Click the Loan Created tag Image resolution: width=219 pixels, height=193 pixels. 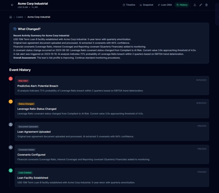coord(25,172)
